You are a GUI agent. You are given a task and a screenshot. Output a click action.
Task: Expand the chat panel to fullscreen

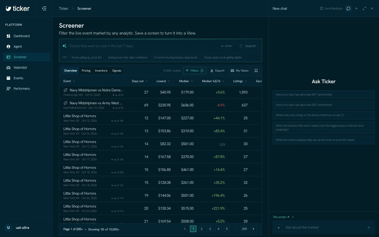pyautogui.click(x=364, y=8)
